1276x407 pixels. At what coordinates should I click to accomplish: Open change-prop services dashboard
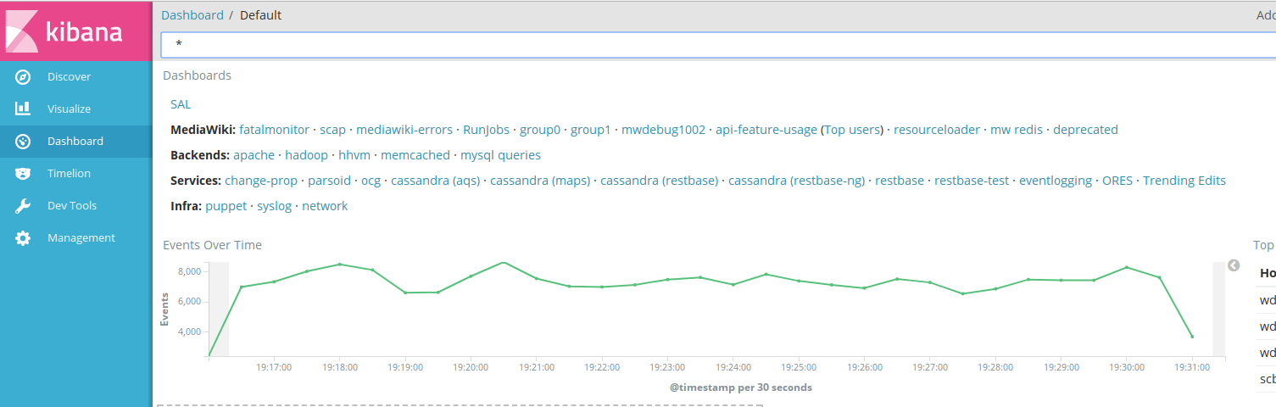(x=261, y=181)
